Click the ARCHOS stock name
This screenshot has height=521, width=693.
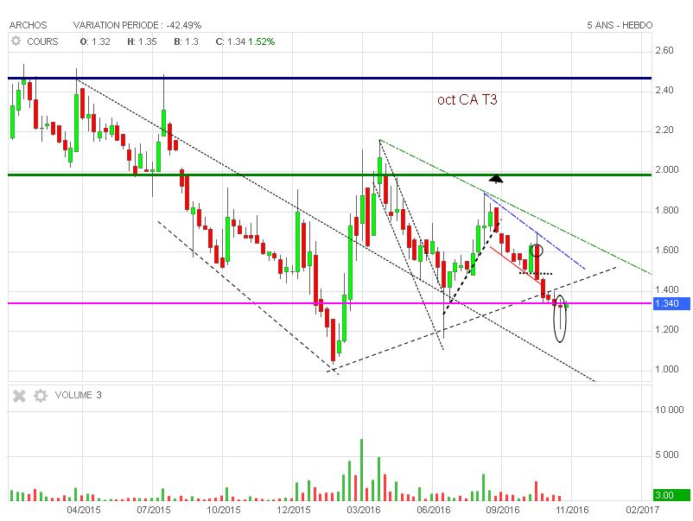(28, 25)
